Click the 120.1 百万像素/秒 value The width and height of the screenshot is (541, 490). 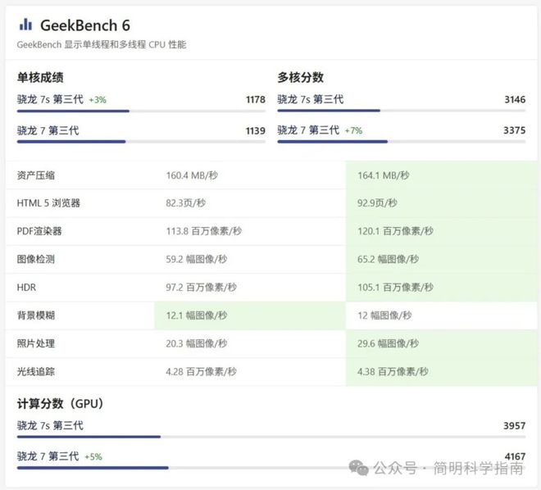395,231
